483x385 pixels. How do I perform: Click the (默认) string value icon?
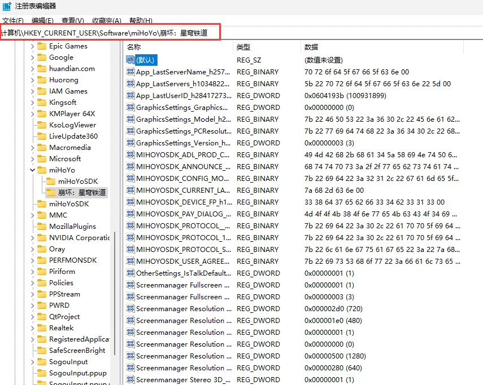coord(130,60)
